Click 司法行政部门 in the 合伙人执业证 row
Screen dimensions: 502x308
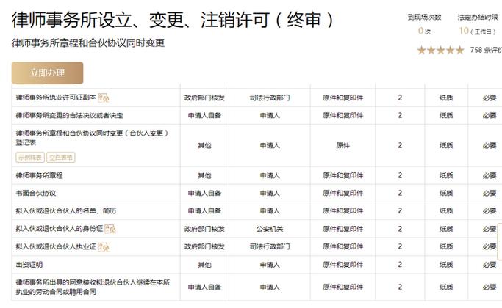pyautogui.click(x=270, y=246)
